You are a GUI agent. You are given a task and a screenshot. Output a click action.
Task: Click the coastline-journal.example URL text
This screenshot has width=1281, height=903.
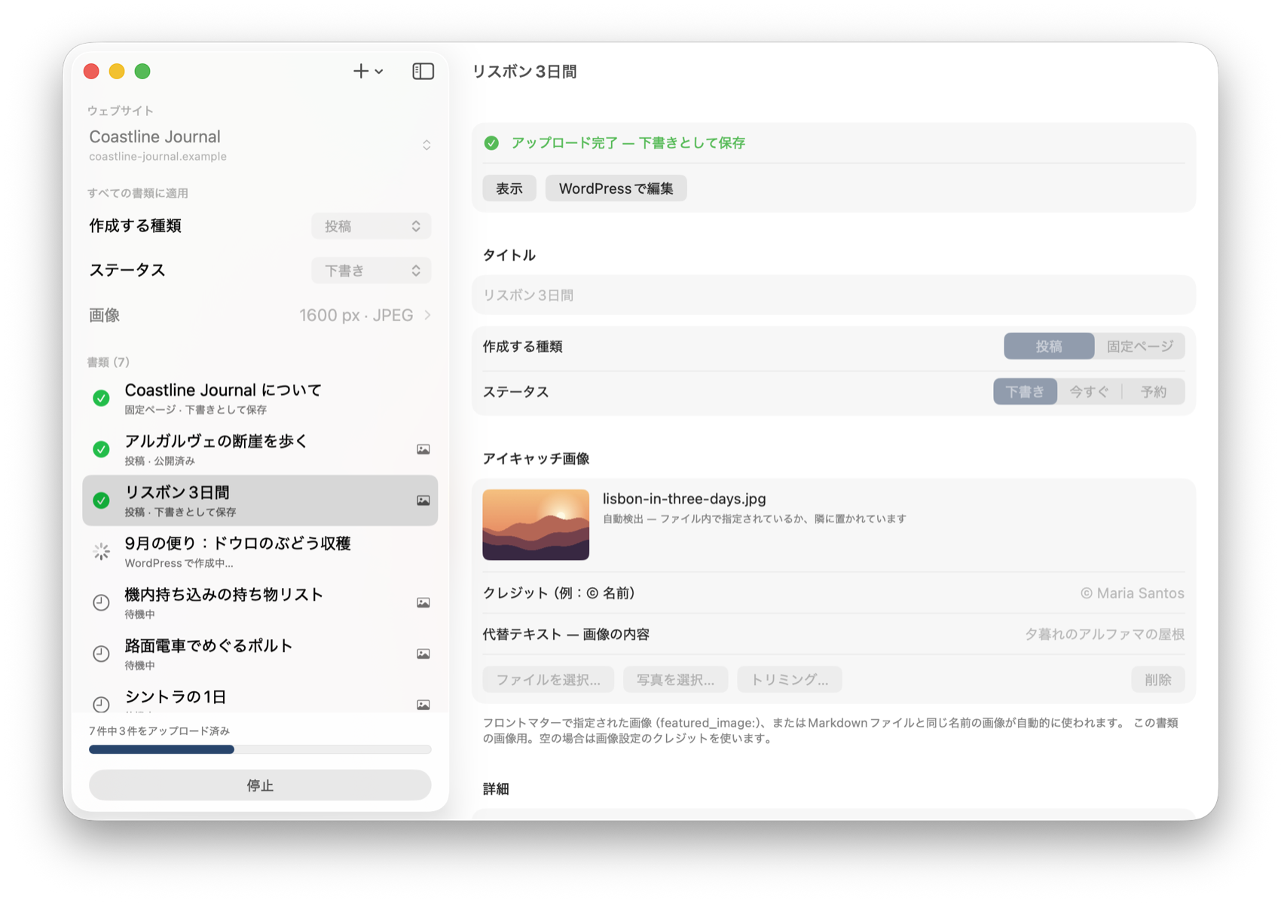[157, 157]
